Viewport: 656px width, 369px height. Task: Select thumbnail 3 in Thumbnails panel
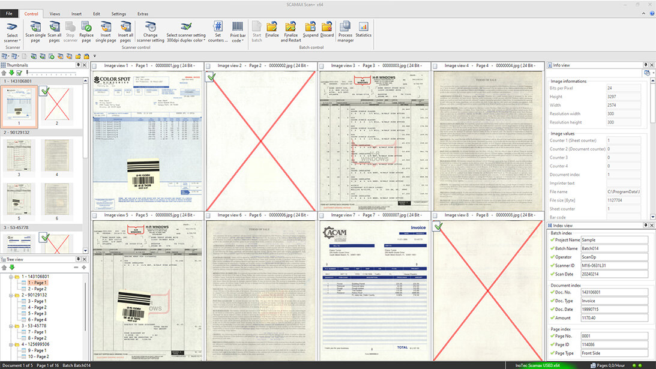click(x=19, y=155)
